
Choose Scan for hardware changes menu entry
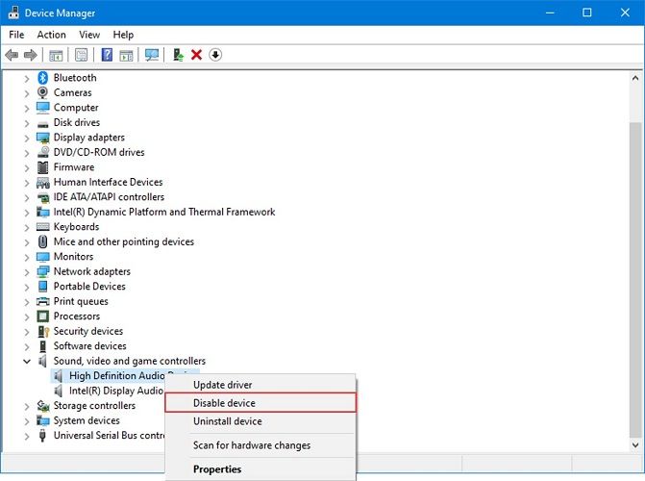click(x=260, y=445)
